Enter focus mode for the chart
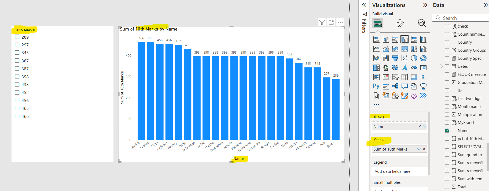 (331, 22)
